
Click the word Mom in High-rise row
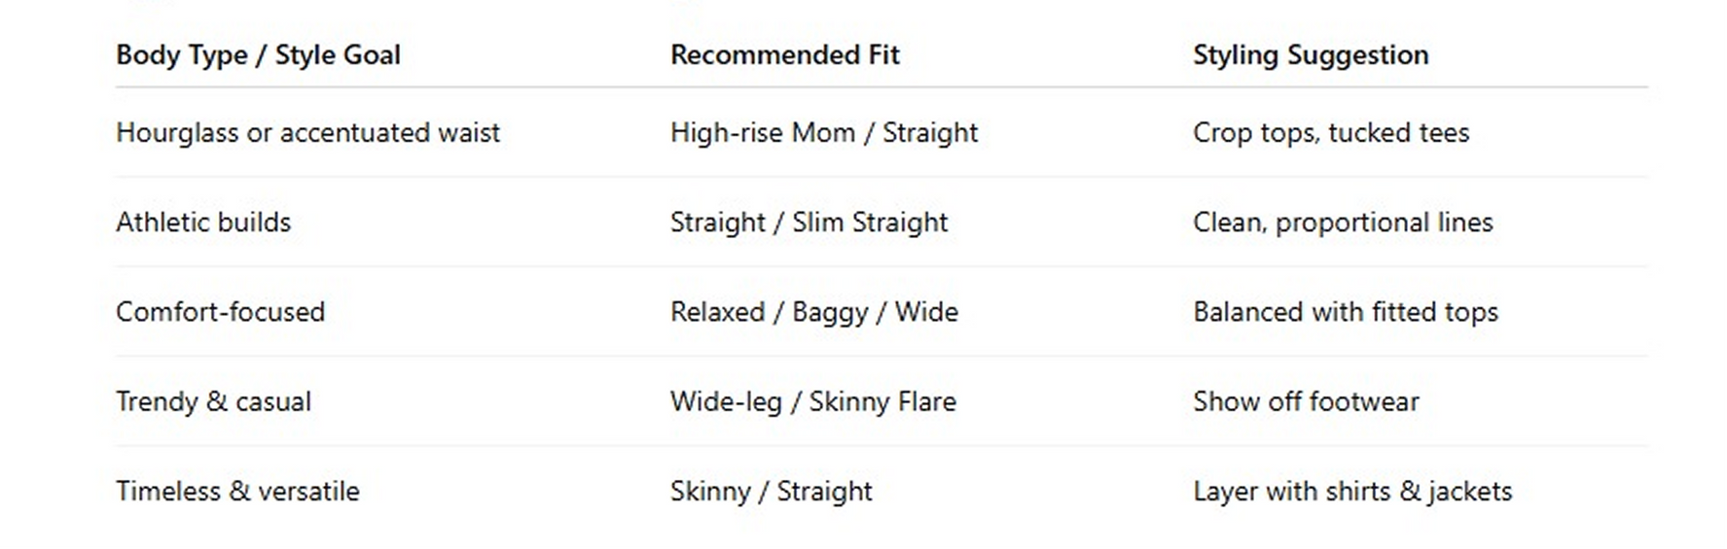(x=823, y=133)
